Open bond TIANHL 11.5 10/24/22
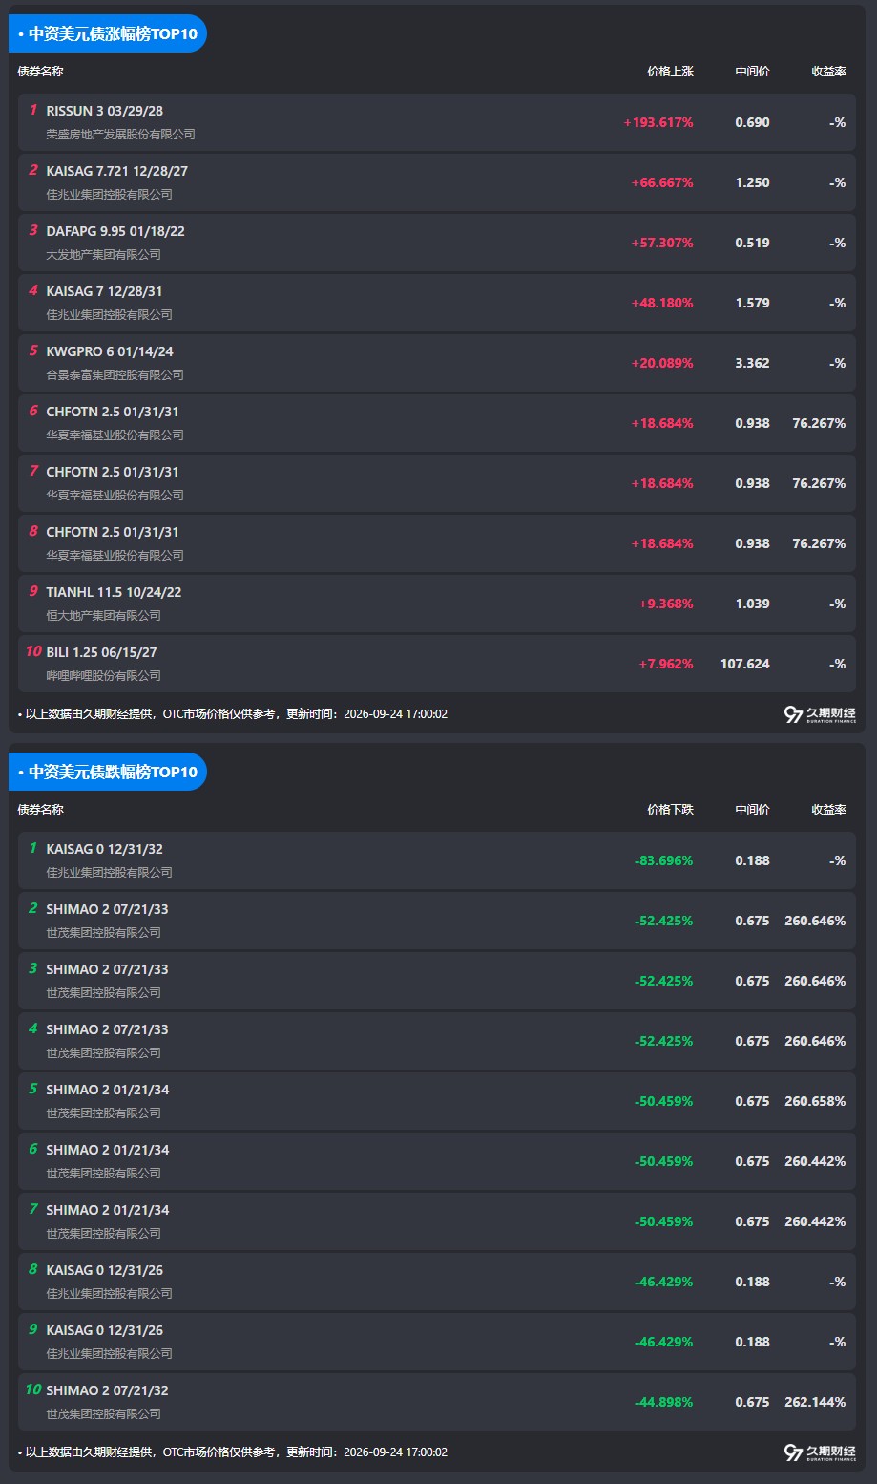 [114, 592]
